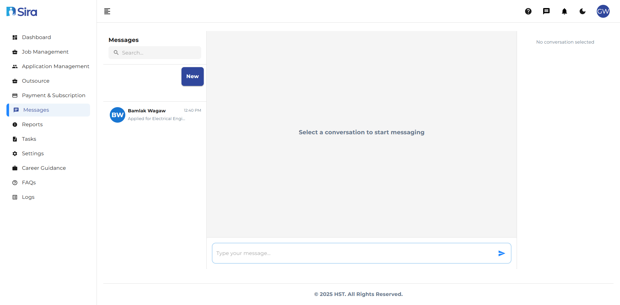620x305 pixels.
Task: Click the search icon in Messages panel
Action: pyautogui.click(x=117, y=53)
